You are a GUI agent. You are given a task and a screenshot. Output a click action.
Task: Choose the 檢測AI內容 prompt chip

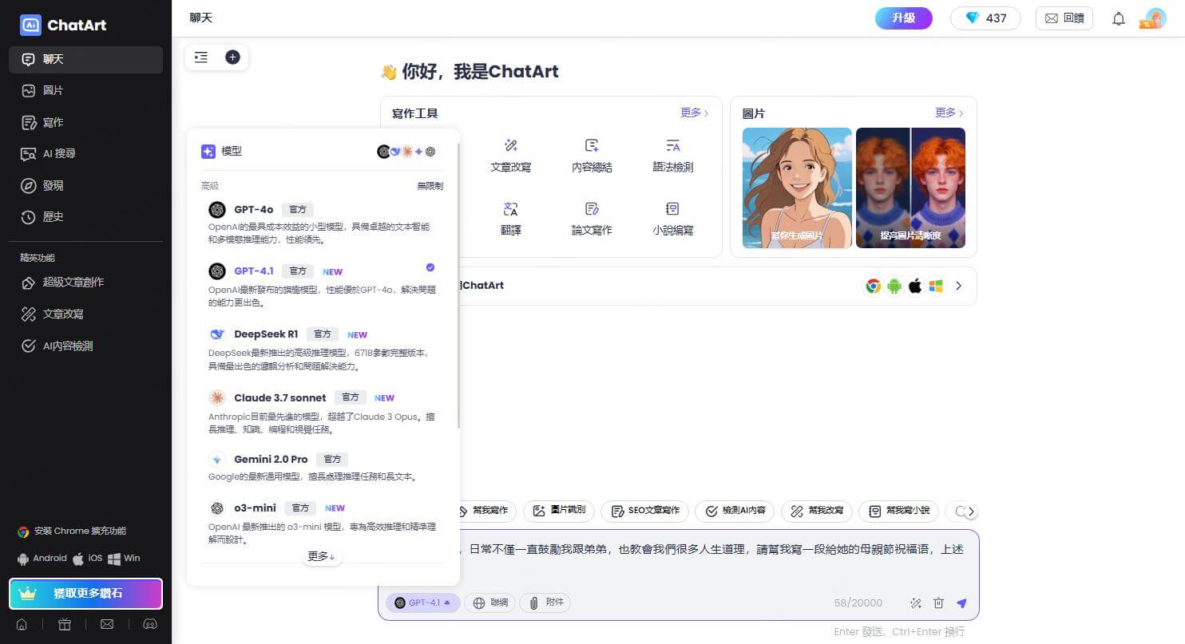[735, 511]
